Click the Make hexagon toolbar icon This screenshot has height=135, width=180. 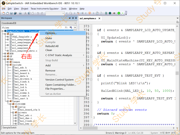coord(110,13)
